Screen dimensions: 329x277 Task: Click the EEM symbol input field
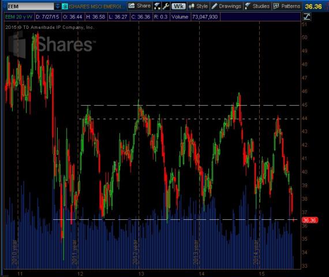coord(31,6)
